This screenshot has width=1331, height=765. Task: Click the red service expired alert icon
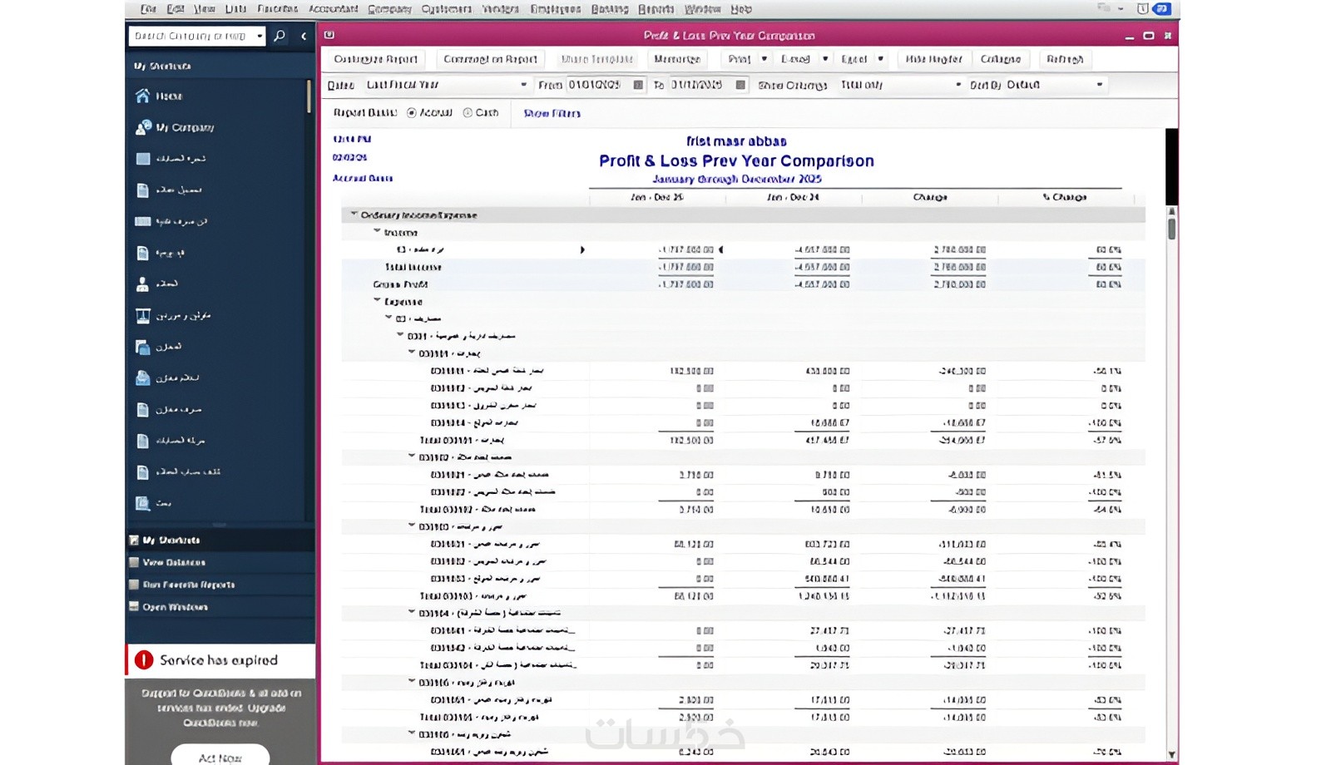[x=144, y=660]
